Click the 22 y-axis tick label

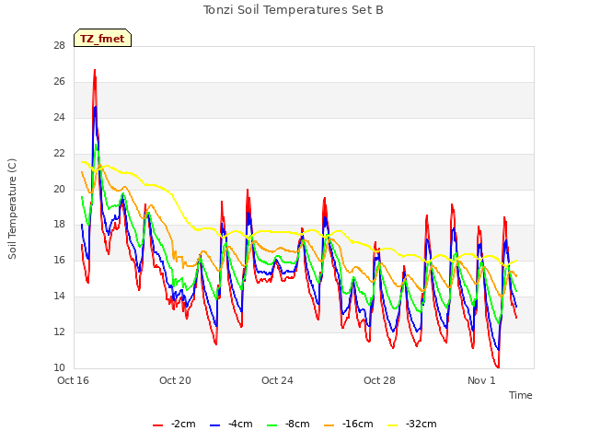point(59,154)
